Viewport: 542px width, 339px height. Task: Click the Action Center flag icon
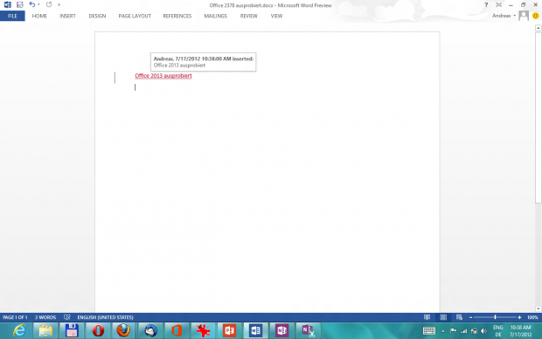pyautogui.click(x=453, y=331)
